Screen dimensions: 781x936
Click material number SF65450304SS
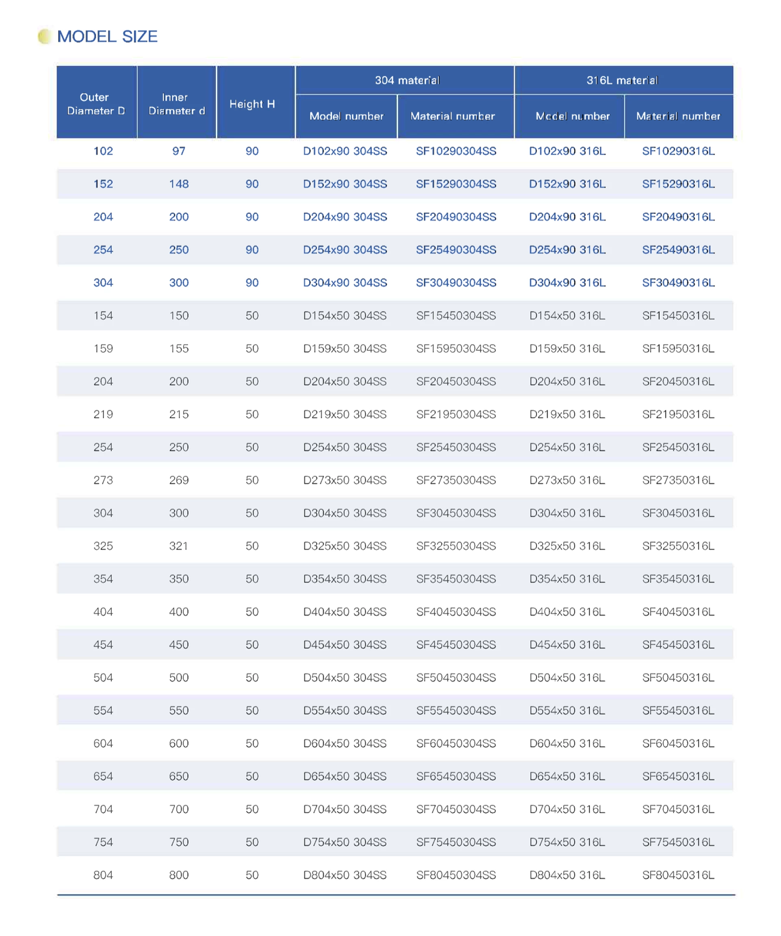tap(456, 776)
